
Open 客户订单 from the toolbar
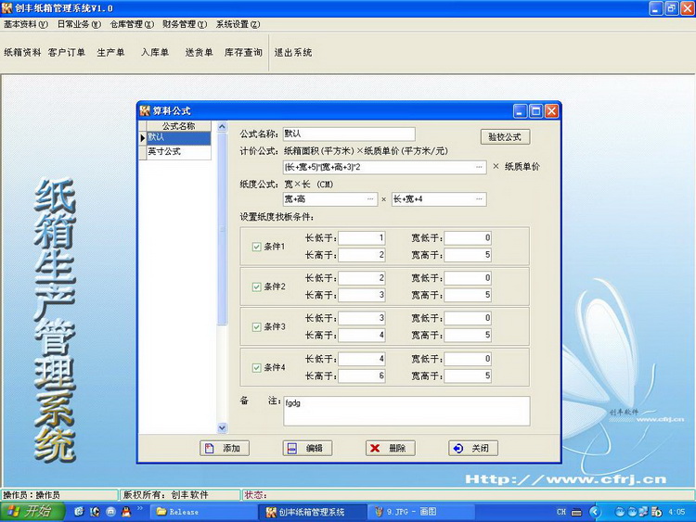66,53
